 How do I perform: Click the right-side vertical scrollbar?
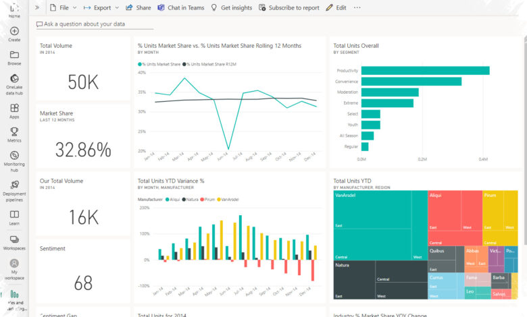coord(525,141)
